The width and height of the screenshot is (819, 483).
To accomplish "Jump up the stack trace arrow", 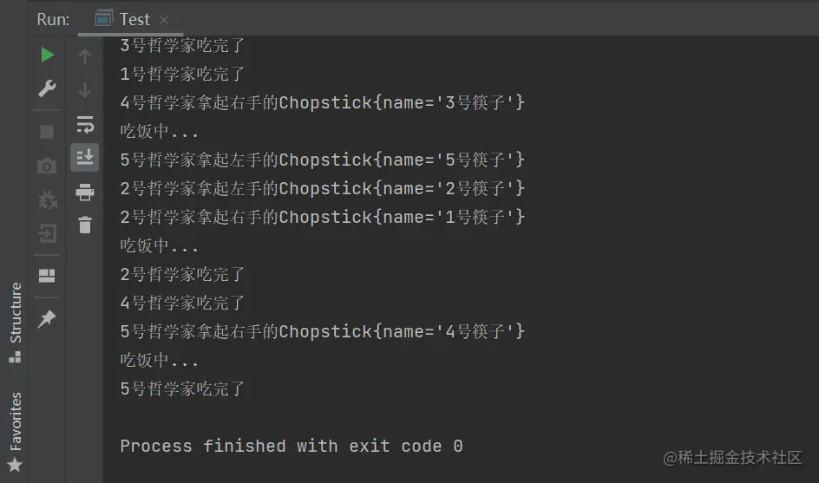I will tap(85, 57).
